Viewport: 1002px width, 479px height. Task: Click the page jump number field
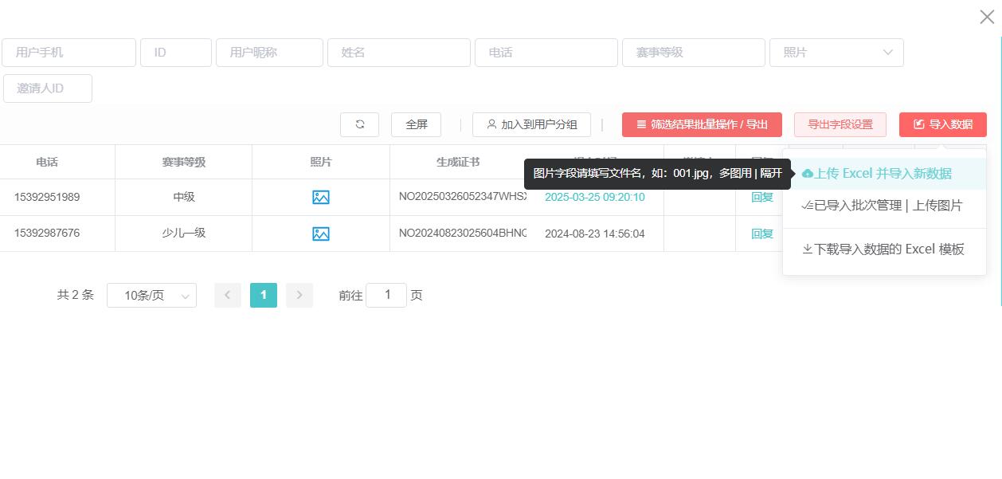[386, 295]
